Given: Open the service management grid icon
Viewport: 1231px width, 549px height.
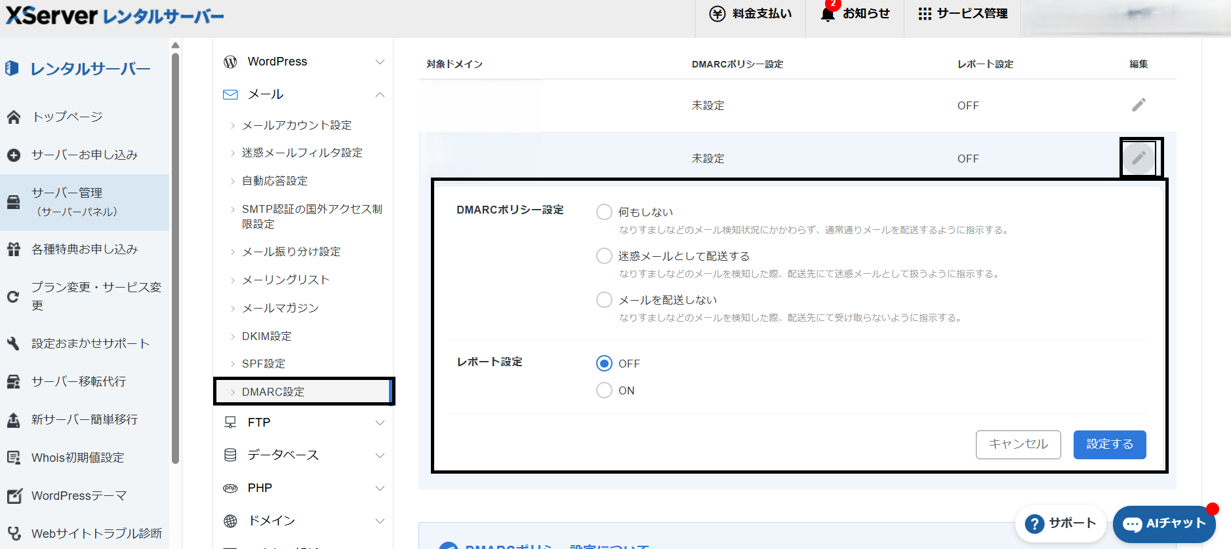Looking at the screenshot, I should coord(925,14).
